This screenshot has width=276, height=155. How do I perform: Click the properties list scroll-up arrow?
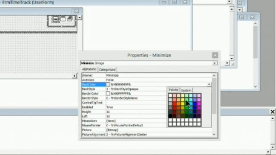(x=214, y=76)
